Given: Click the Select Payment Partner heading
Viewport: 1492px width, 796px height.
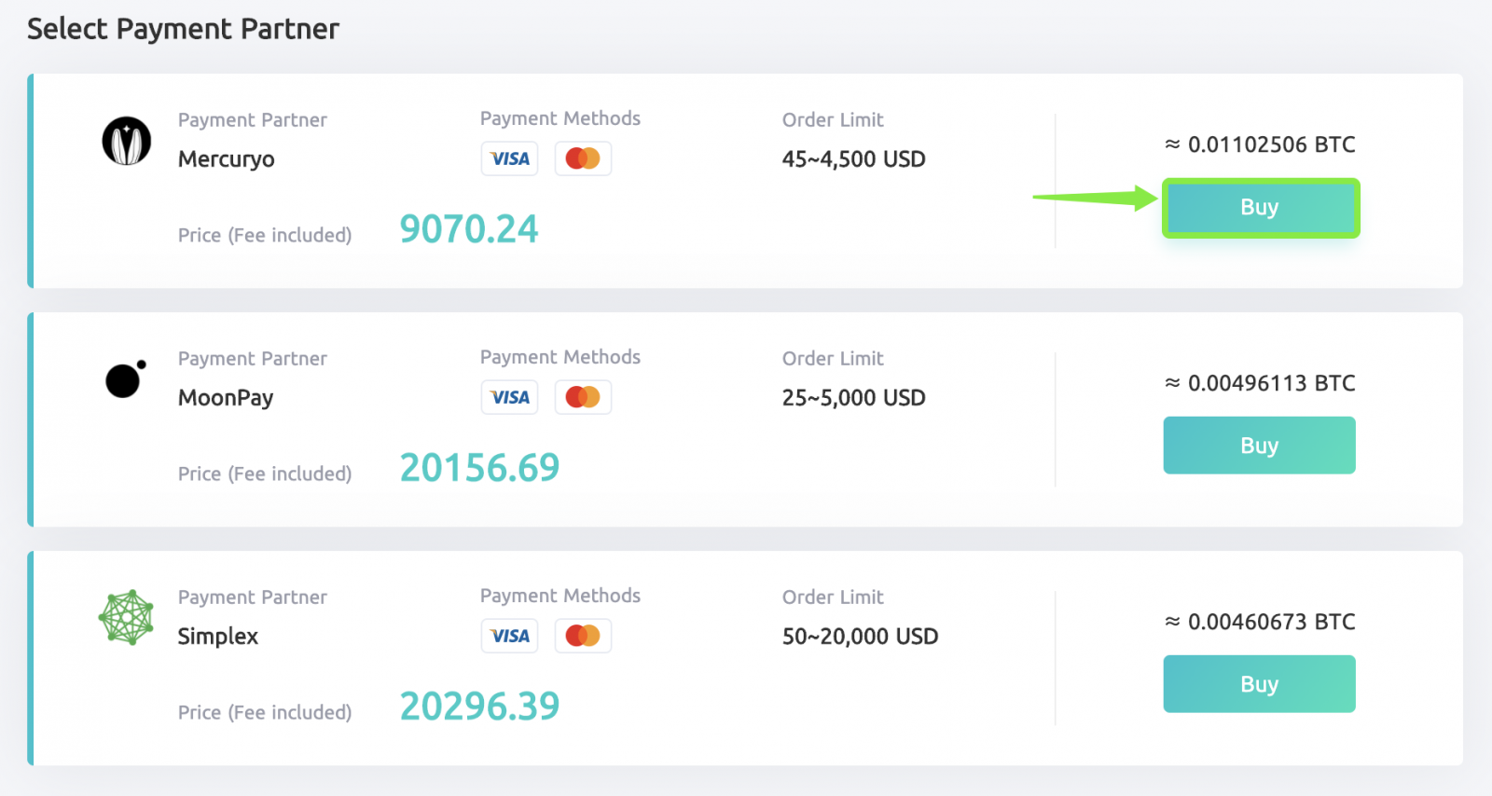Looking at the screenshot, I should (183, 28).
